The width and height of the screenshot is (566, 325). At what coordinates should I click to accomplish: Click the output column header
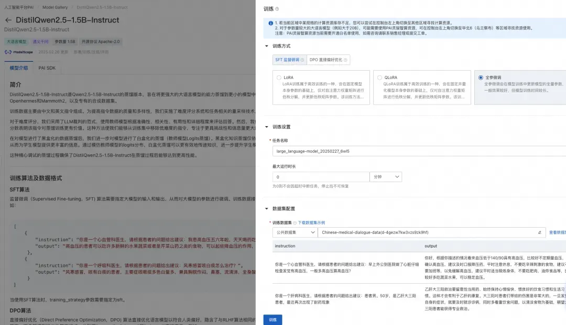point(431,246)
